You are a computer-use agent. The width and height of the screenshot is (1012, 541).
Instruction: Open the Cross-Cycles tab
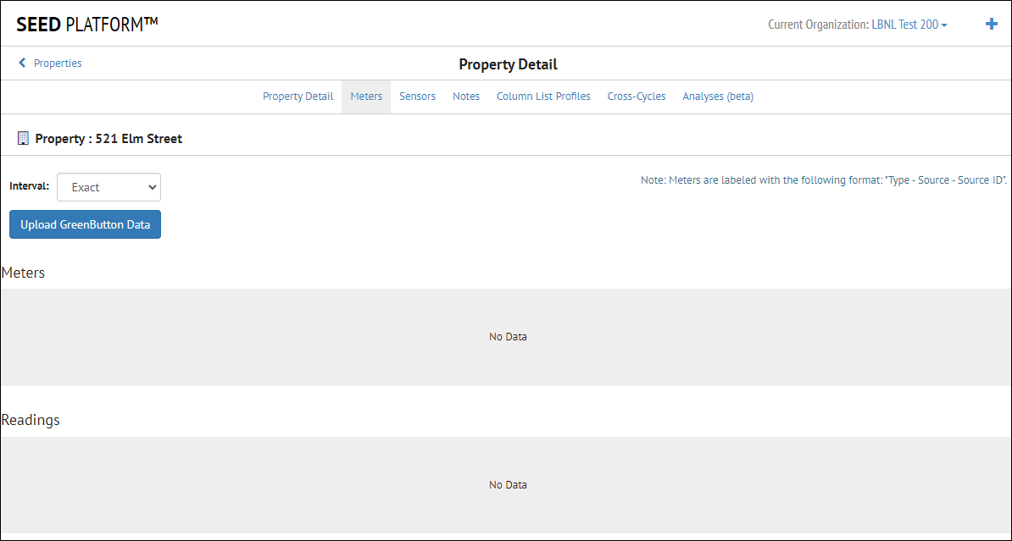pyautogui.click(x=636, y=96)
